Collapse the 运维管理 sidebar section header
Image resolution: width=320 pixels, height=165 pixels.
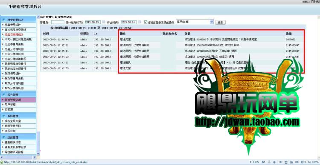18,137
